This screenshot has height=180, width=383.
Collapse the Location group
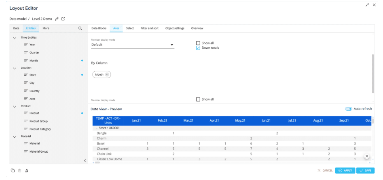[x=15, y=68]
